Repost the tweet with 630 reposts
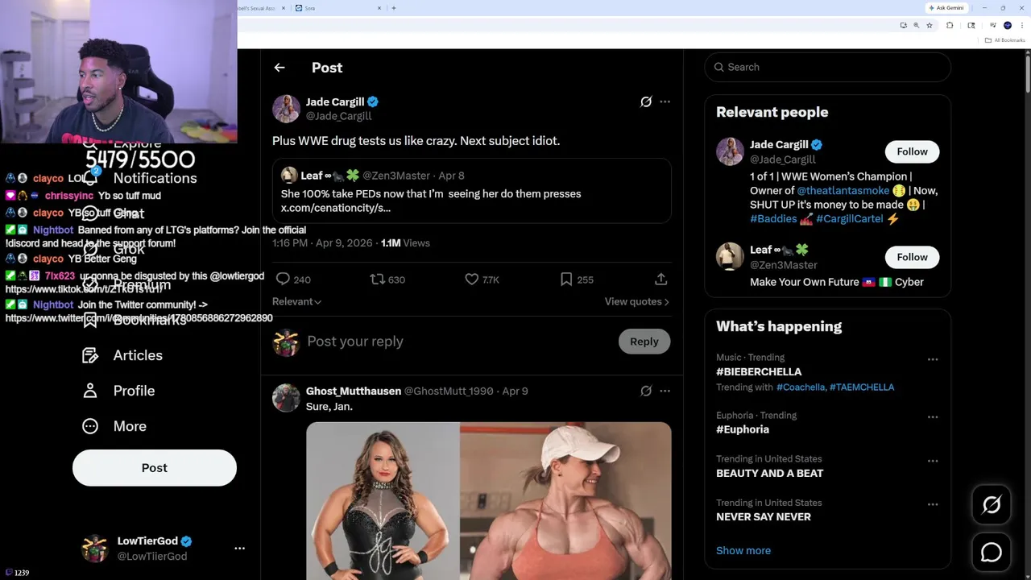The image size is (1031, 580). coord(377,279)
